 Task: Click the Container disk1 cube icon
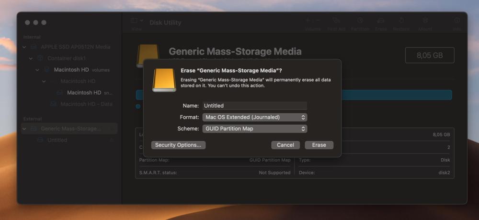[40, 58]
